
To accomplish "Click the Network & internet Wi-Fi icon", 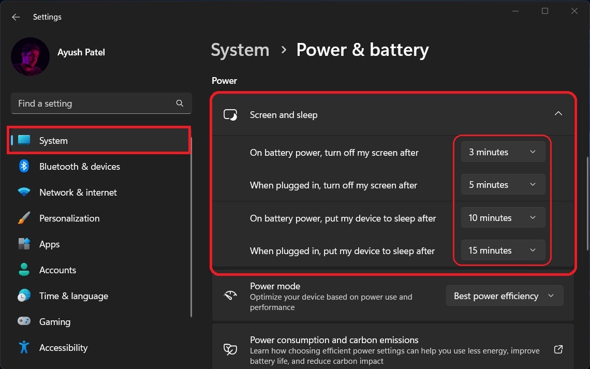I will pos(24,193).
